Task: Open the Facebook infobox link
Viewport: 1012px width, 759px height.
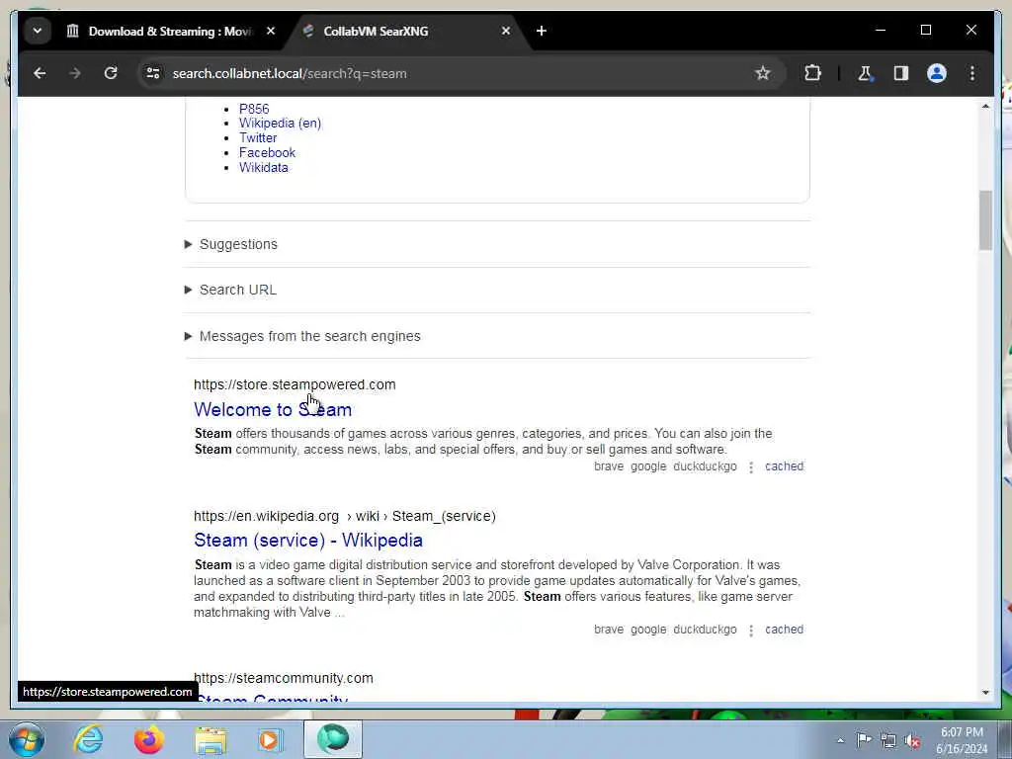Action: tap(267, 153)
